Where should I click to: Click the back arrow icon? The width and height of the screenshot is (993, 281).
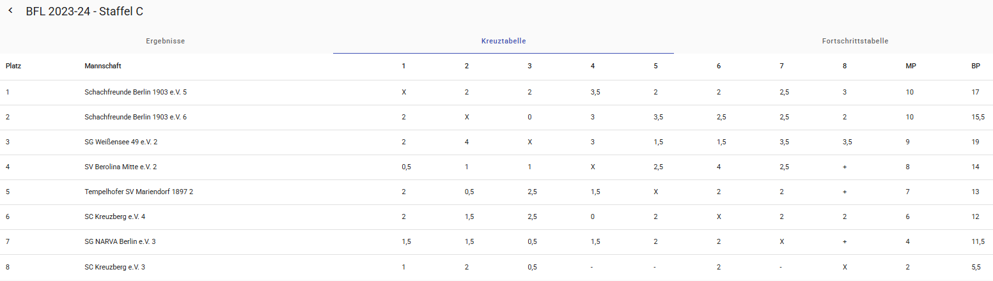[x=10, y=11]
